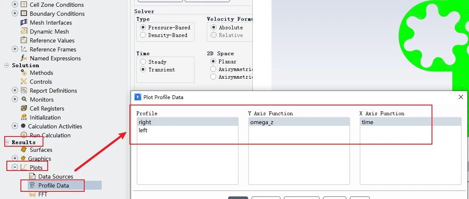Click the Methods icon under Solution
Screen dimensions: 469x199
coord(24,73)
